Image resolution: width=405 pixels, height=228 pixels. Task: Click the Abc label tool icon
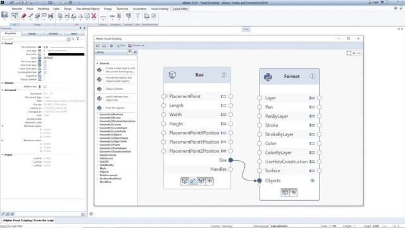(x=113, y=16)
